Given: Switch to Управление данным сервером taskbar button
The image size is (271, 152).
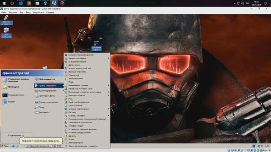Looking at the screenshot, I should [39, 146].
